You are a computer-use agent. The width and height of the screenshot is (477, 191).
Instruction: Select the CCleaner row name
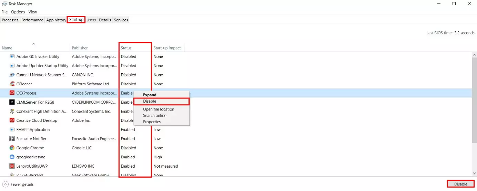point(24,84)
